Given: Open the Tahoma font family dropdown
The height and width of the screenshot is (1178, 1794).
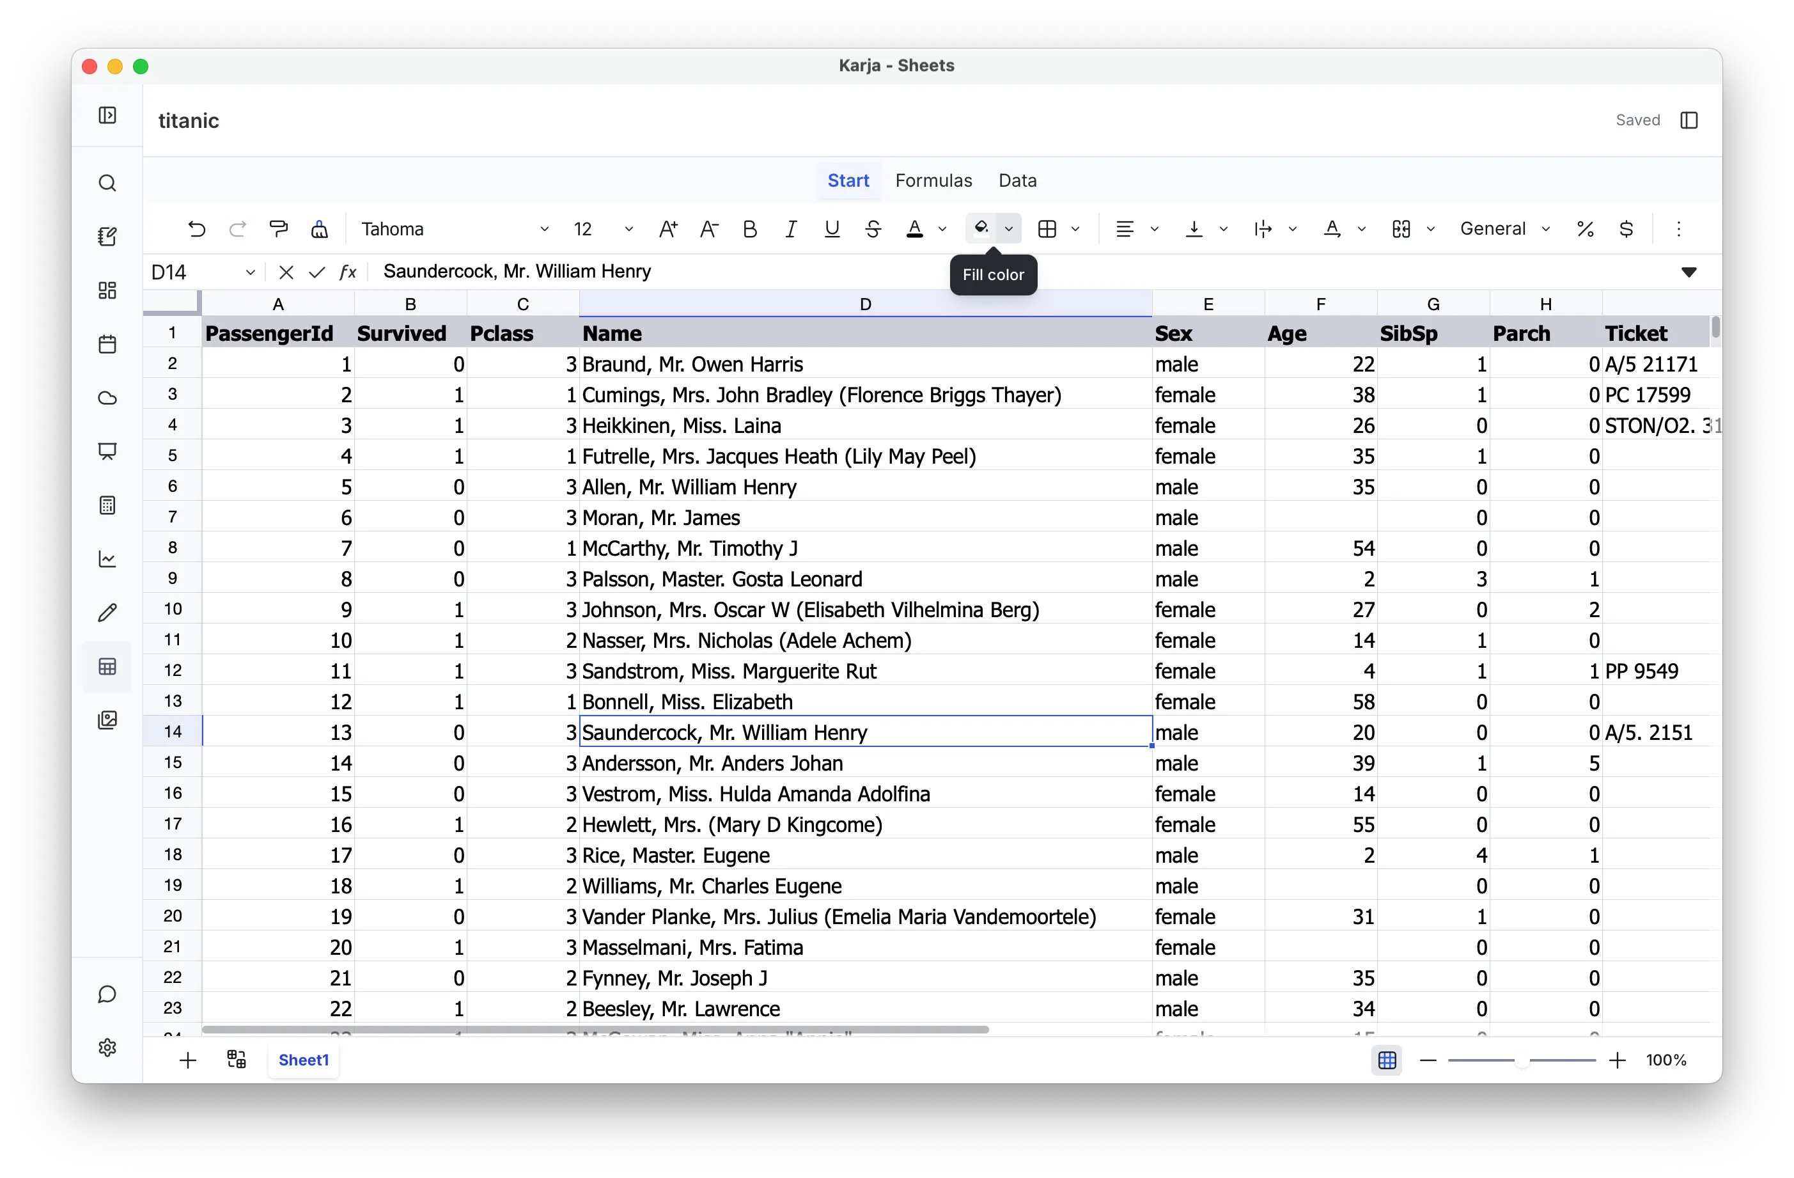Looking at the screenshot, I should click(x=455, y=229).
